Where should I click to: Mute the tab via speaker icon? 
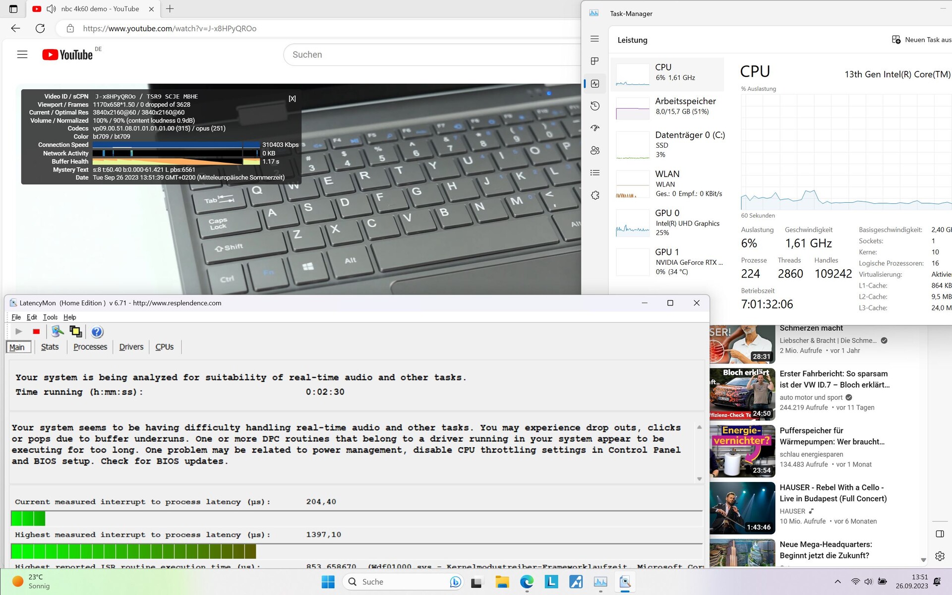tap(51, 9)
